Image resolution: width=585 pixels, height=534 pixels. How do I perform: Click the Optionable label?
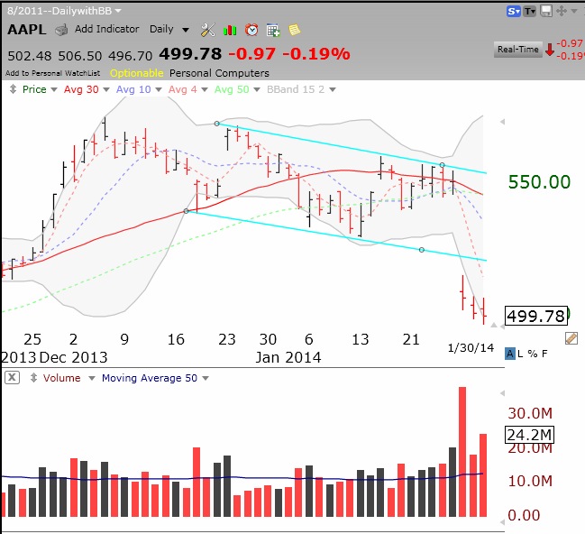pos(136,73)
